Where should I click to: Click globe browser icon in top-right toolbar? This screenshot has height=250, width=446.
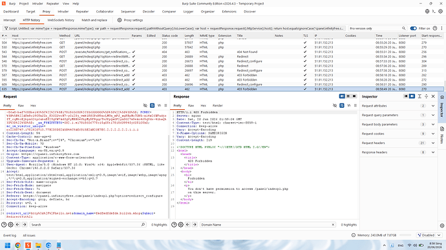[x=427, y=12]
